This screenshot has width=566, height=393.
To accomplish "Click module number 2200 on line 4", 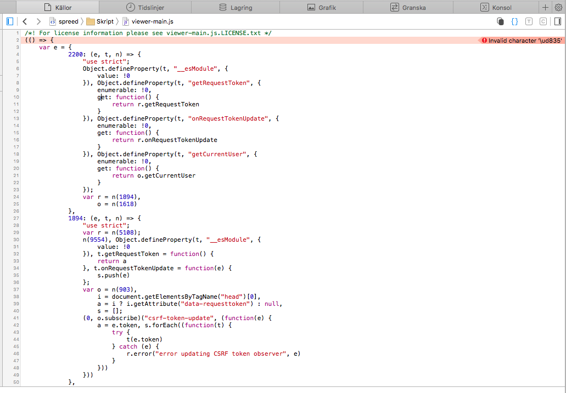I will (75, 54).
